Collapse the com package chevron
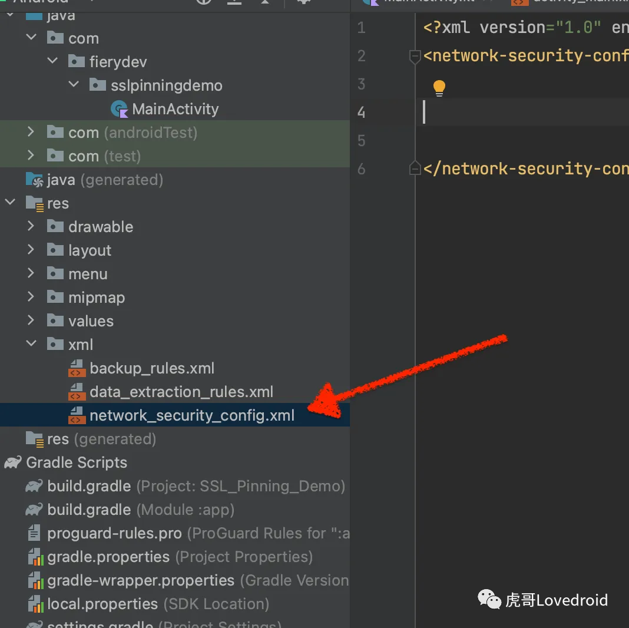Image resolution: width=629 pixels, height=628 pixels. [31, 38]
